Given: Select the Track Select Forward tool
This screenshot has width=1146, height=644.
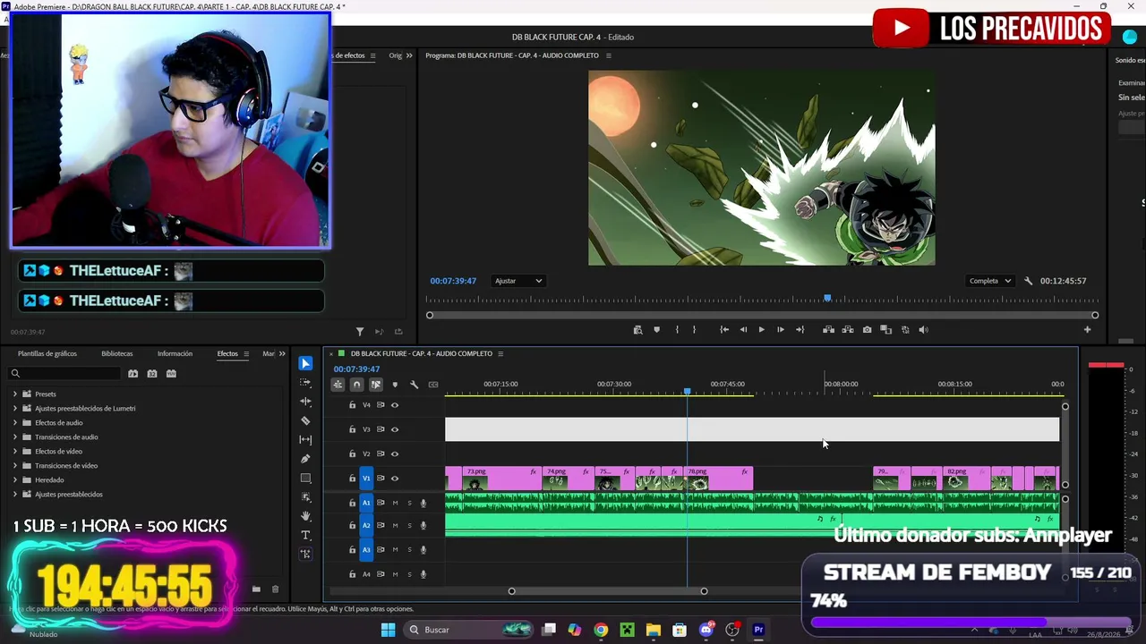Looking at the screenshot, I should 305,382.
